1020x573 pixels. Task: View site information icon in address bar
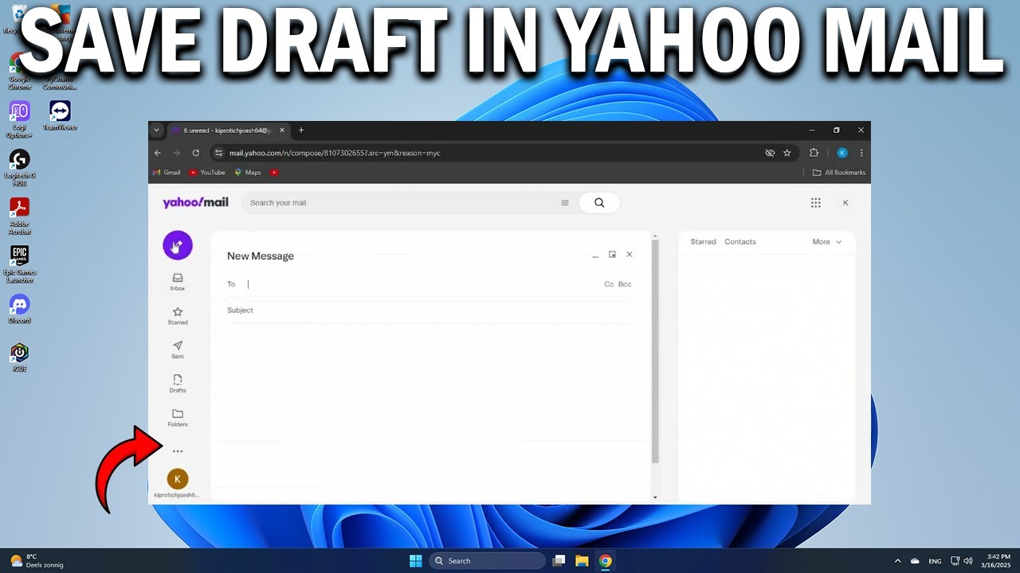(218, 153)
